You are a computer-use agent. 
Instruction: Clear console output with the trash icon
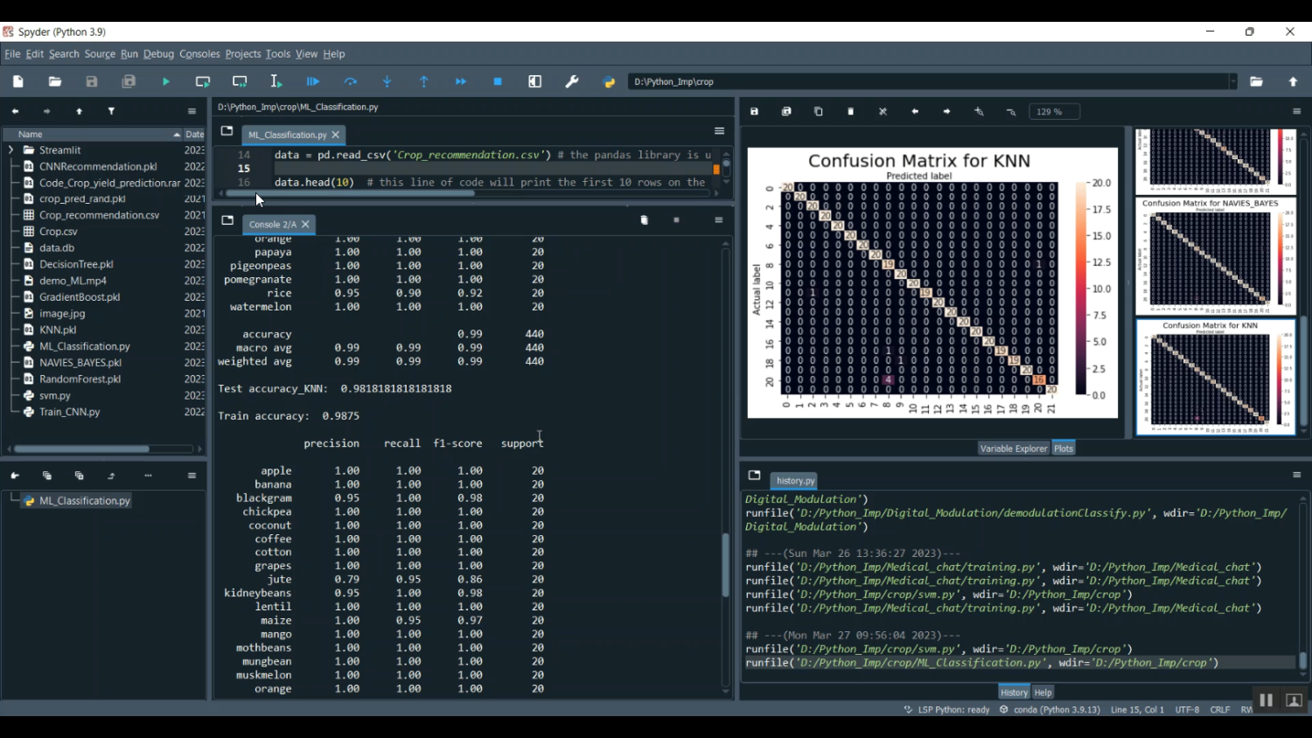tap(645, 220)
